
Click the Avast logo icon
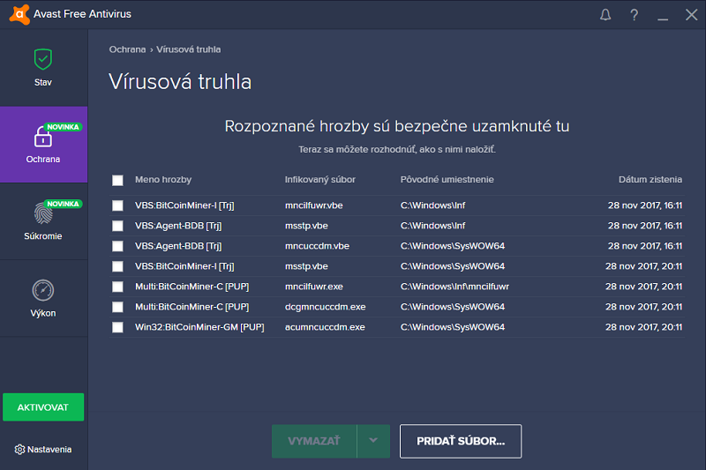tap(19, 14)
